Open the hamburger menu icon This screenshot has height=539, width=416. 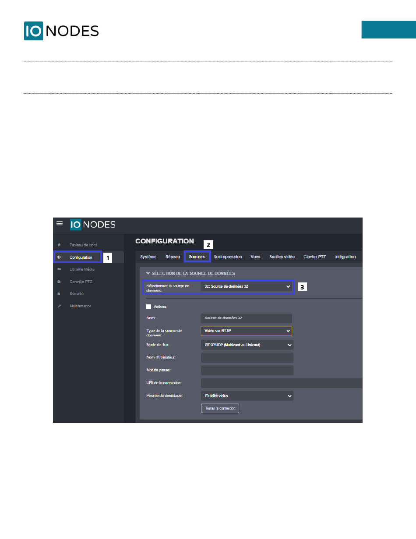(60, 223)
